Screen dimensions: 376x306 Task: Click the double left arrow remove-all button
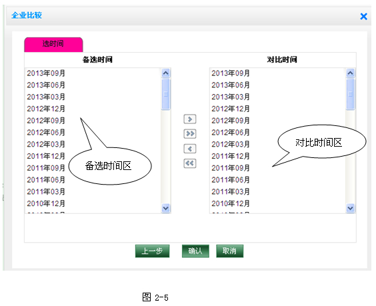point(190,163)
